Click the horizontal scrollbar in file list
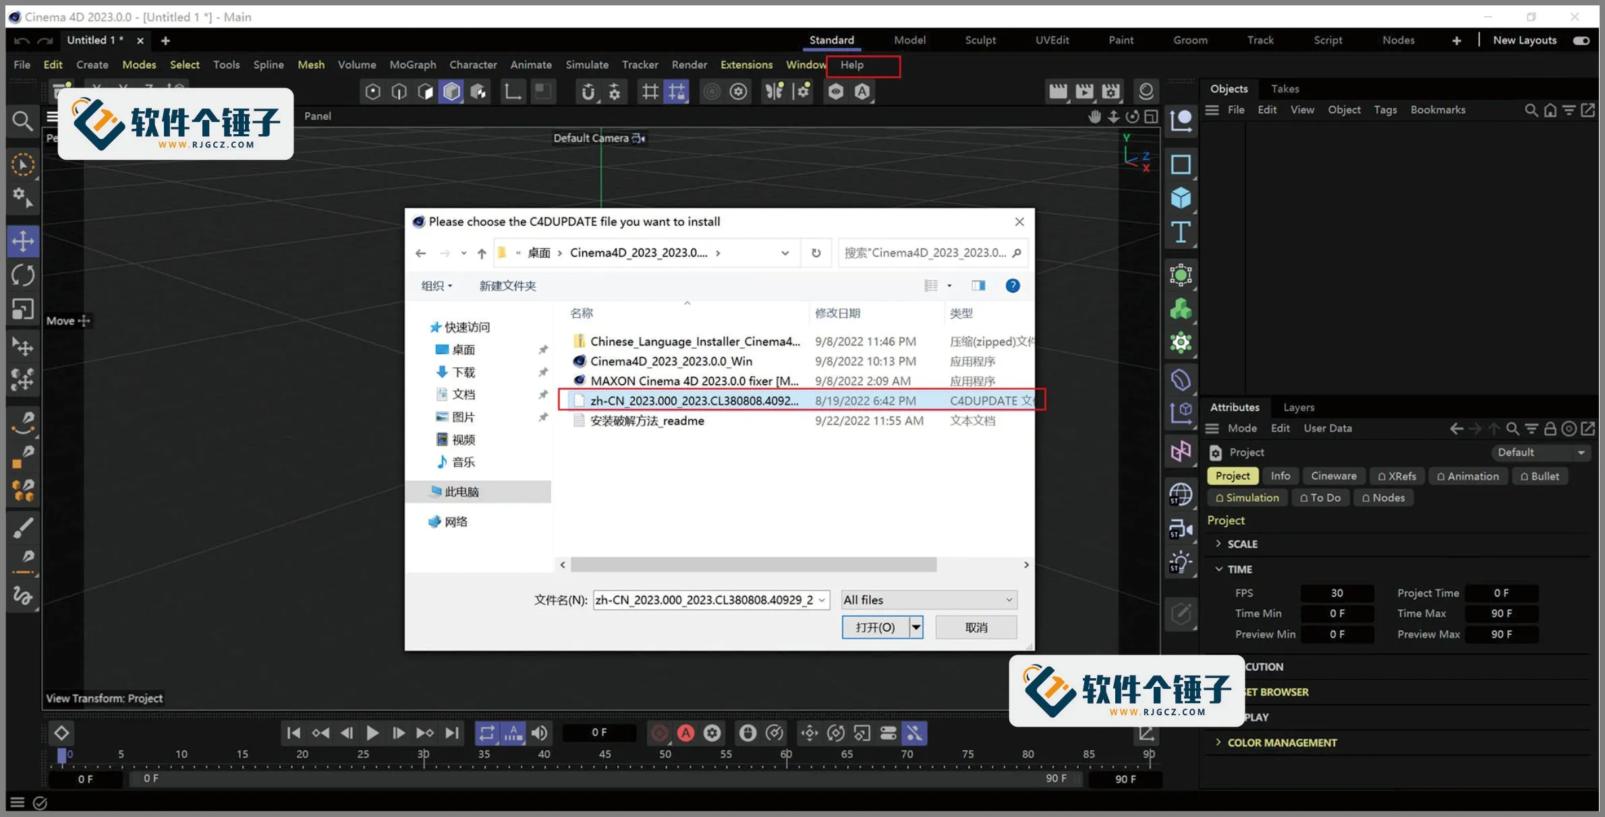The image size is (1605, 817). click(753, 565)
